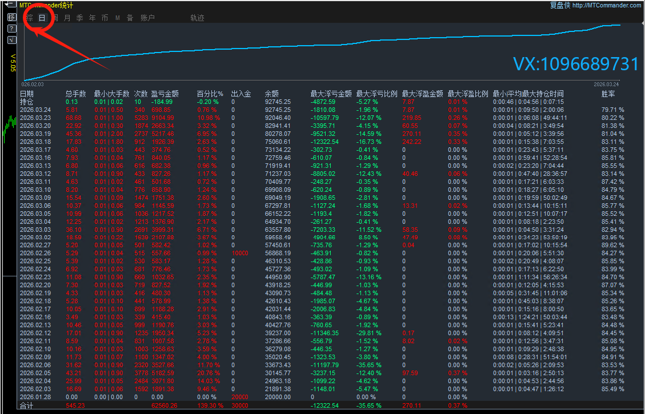Open the question mark help icon
The image size is (645, 414).
pyautogui.click(x=11, y=29)
